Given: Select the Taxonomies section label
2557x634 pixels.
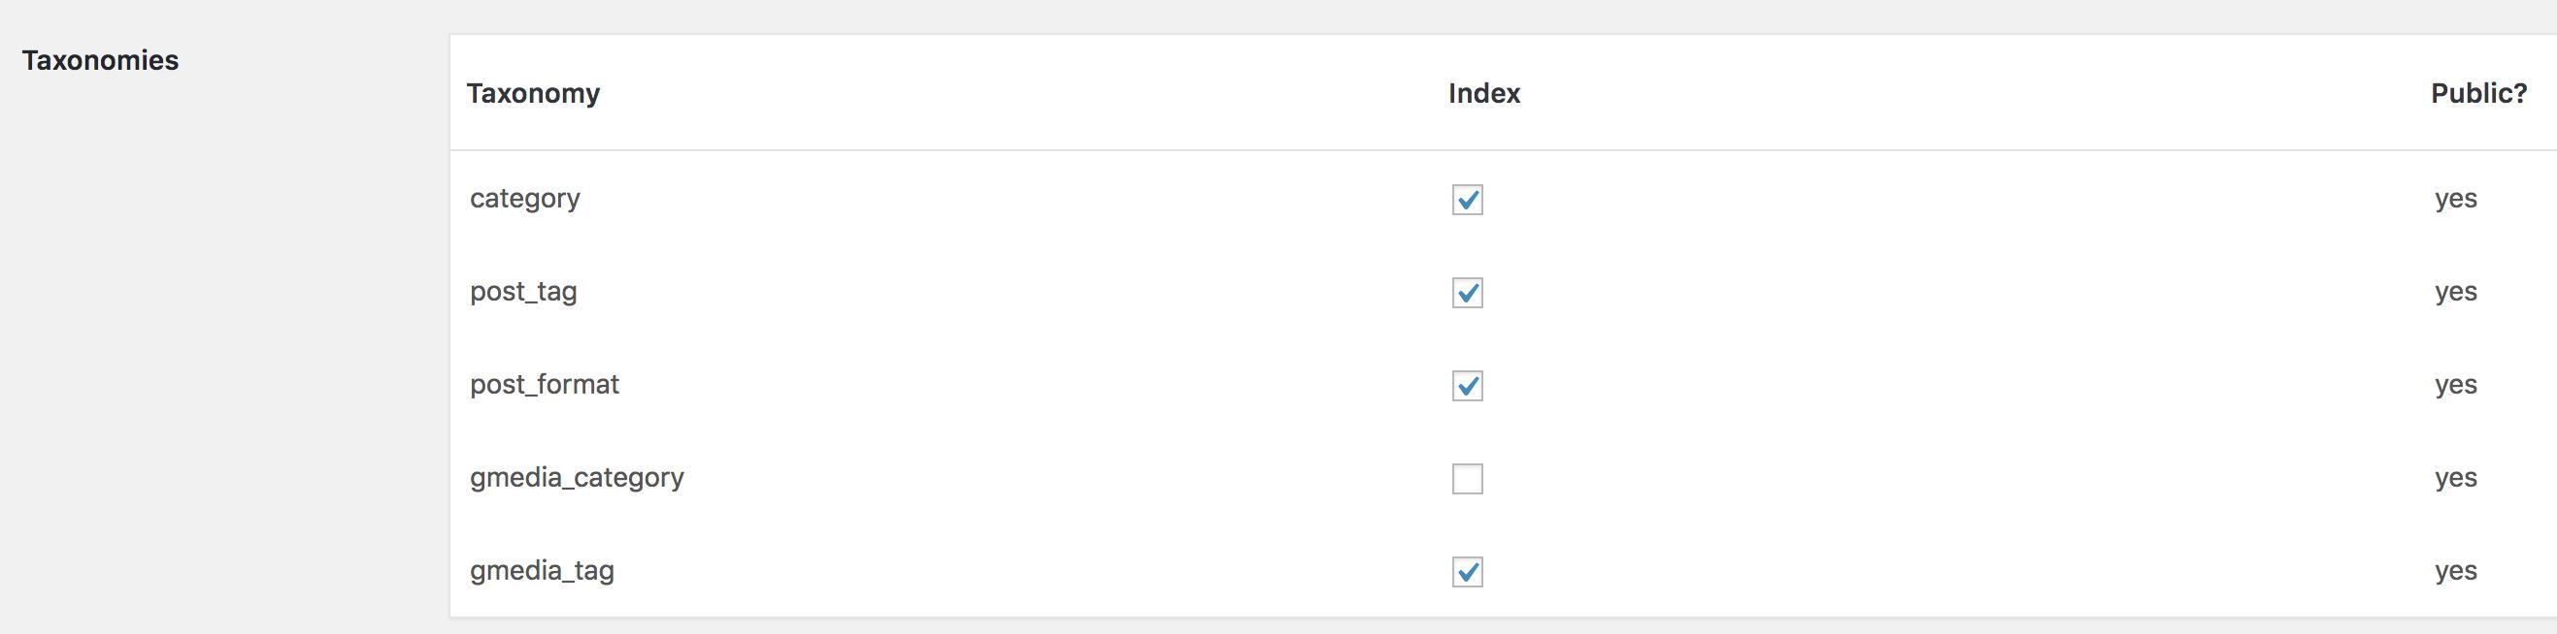Looking at the screenshot, I should pos(100,60).
